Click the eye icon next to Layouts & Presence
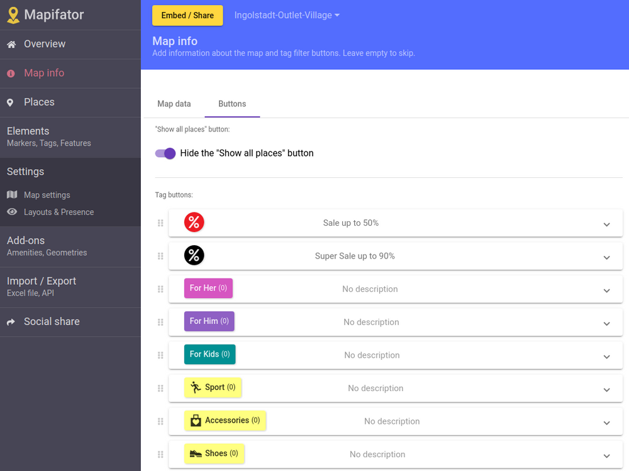629x471 pixels. [11, 212]
